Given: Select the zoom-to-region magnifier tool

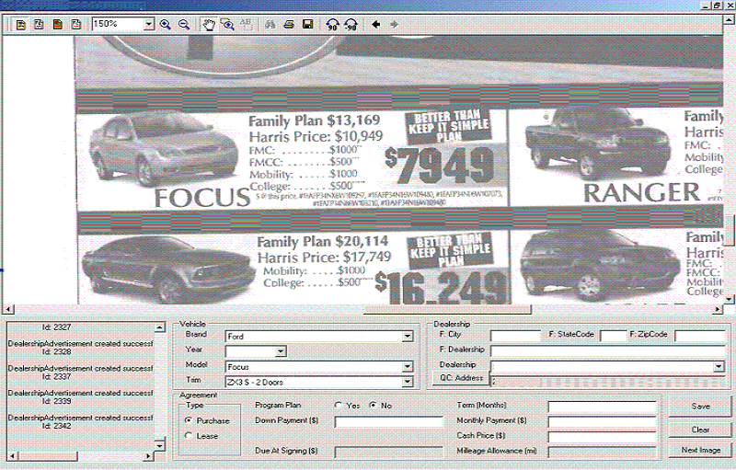Looking at the screenshot, I should pos(227,25).
